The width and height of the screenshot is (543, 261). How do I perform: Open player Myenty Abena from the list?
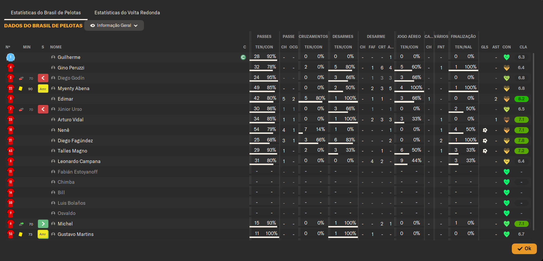click(x=73, y=88)
